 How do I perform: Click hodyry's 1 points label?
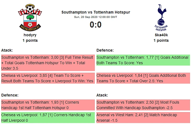click(x=30, y=40)
